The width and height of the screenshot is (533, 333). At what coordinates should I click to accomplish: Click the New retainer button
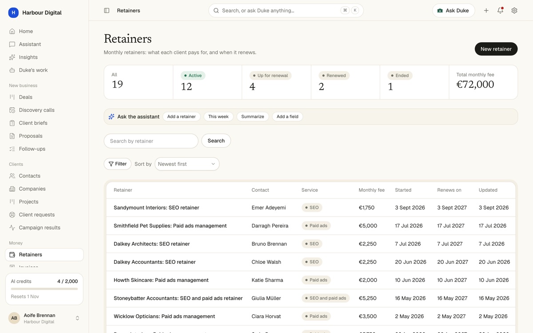[496, 49]
